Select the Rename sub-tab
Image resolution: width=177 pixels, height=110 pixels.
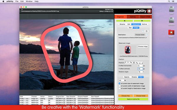[122, 24]
